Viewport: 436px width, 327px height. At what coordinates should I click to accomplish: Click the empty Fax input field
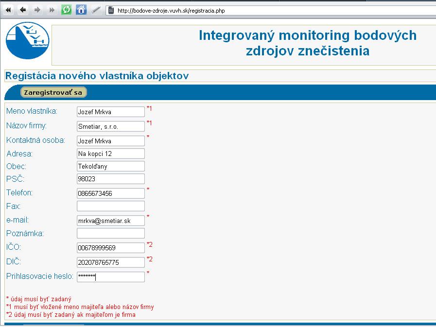pyautogui.click(x=111, y=206)
